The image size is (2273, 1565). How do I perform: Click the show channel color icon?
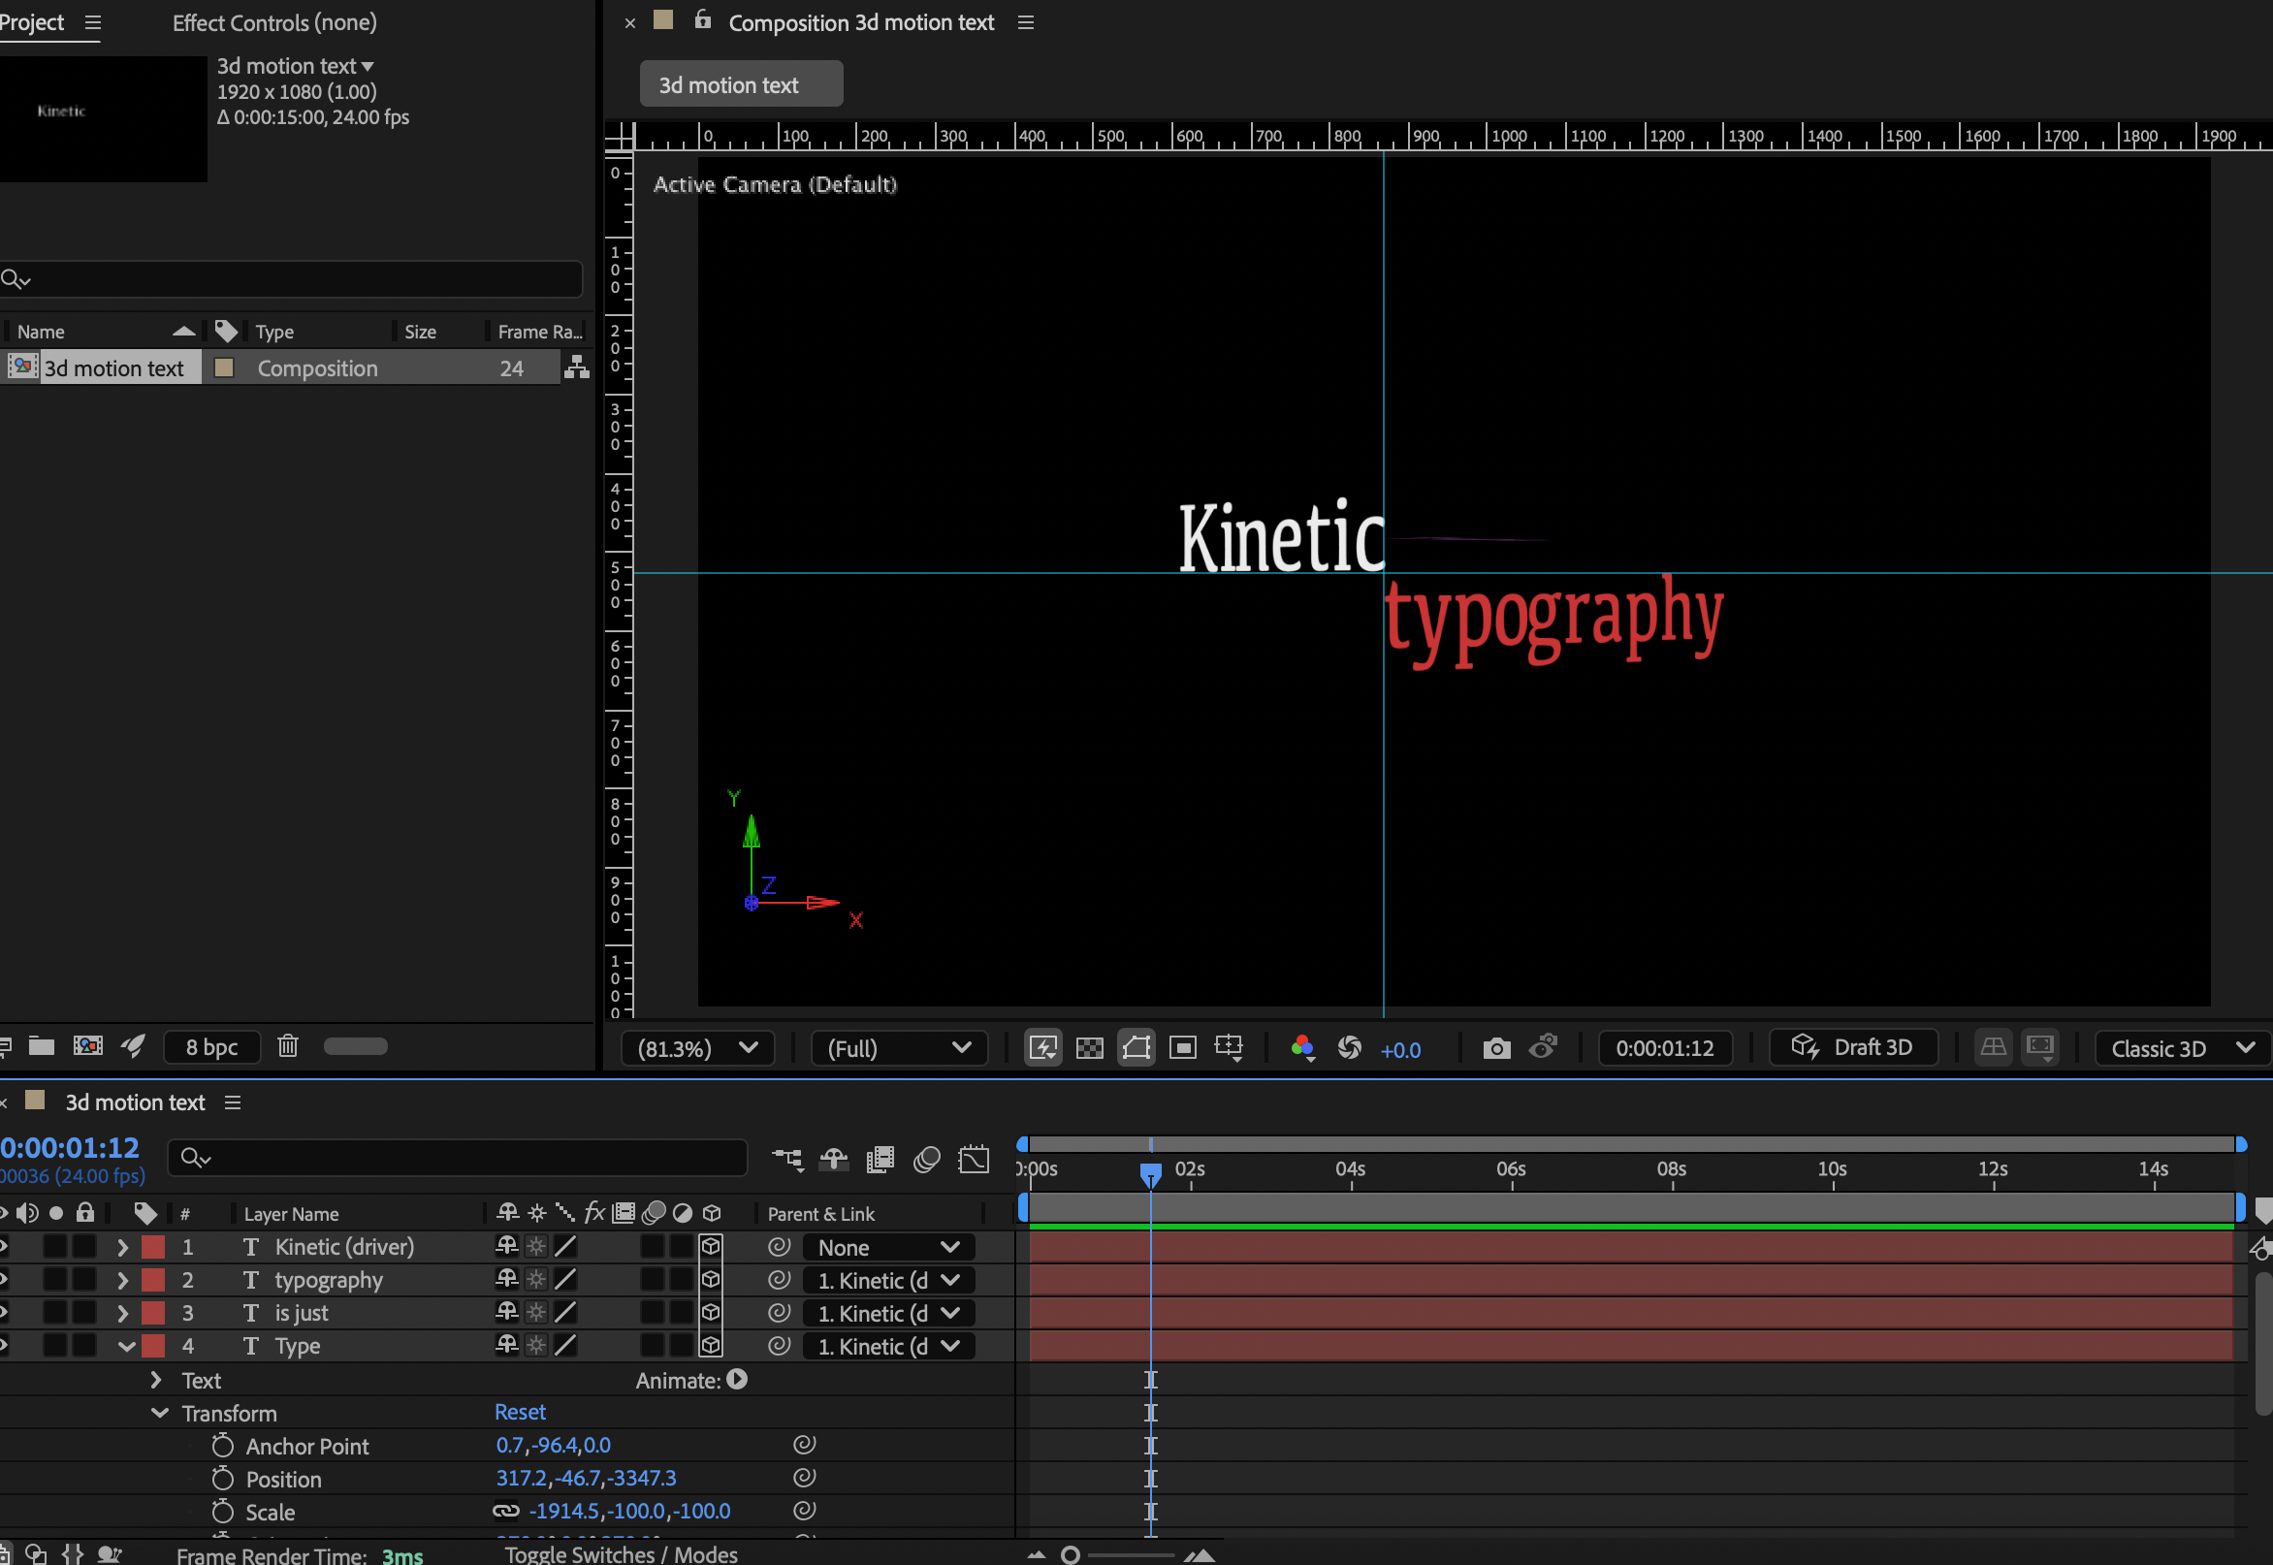[x=1301, y=1048]
